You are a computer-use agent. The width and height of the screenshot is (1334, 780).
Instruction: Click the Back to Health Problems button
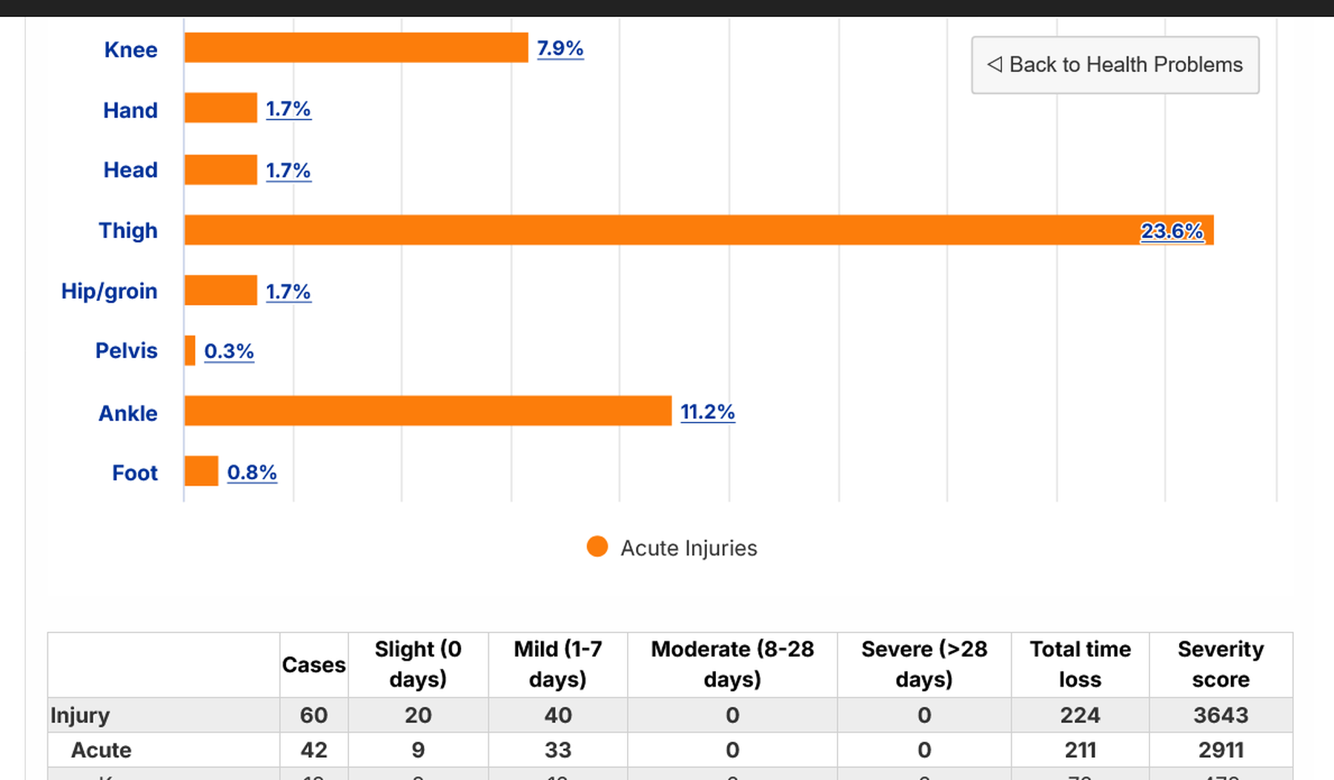click(1115, 65)
